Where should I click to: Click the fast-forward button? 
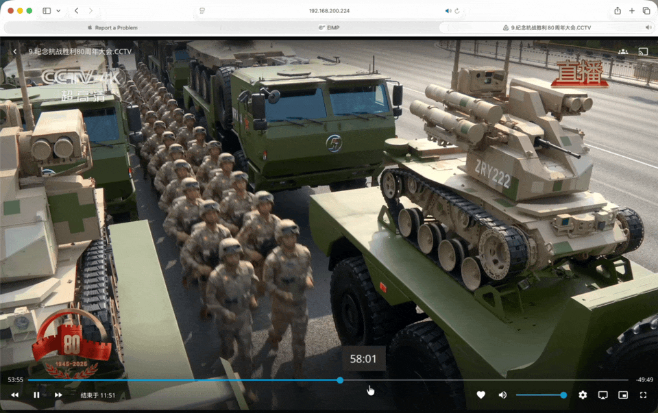[x=58, y=395]
